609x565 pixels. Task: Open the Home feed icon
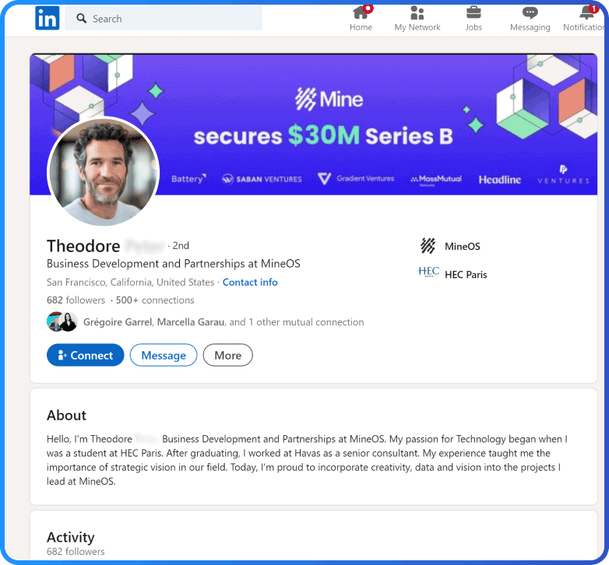tap(361, 13)
